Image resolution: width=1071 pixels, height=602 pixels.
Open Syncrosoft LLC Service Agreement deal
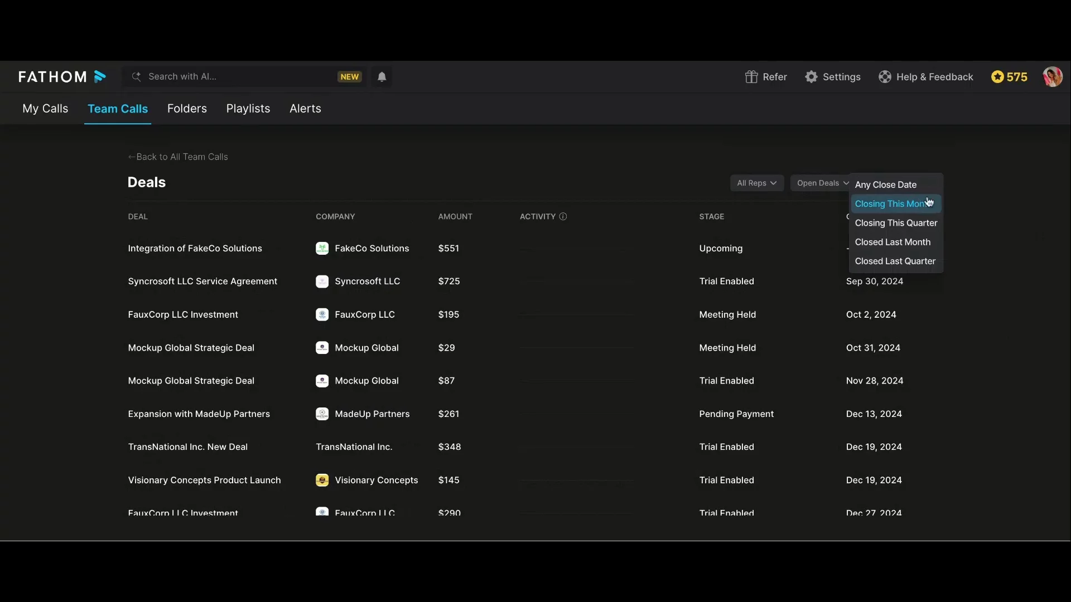(202, 281)
